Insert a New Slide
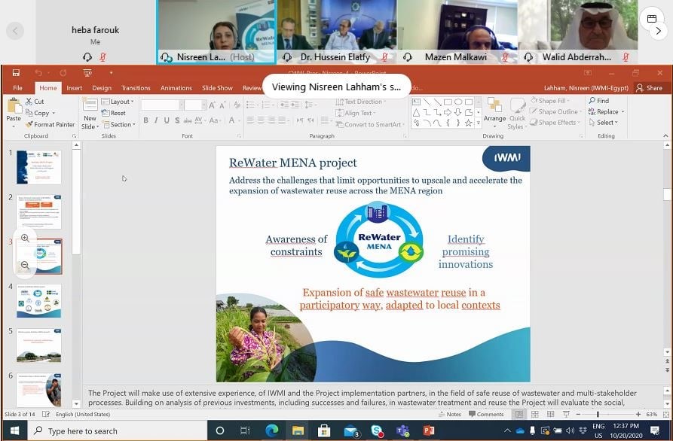Screen dimensions: 673x441 click(90, 114)
